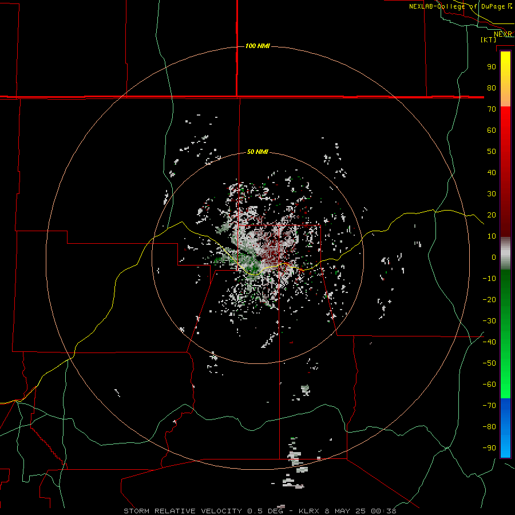Select the positive 30 scale label
515x515 pixels.
tap(492, 194)
